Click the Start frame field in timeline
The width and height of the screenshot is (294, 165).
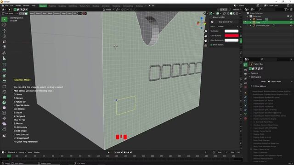pyautogui.click(x=223, y=153)
